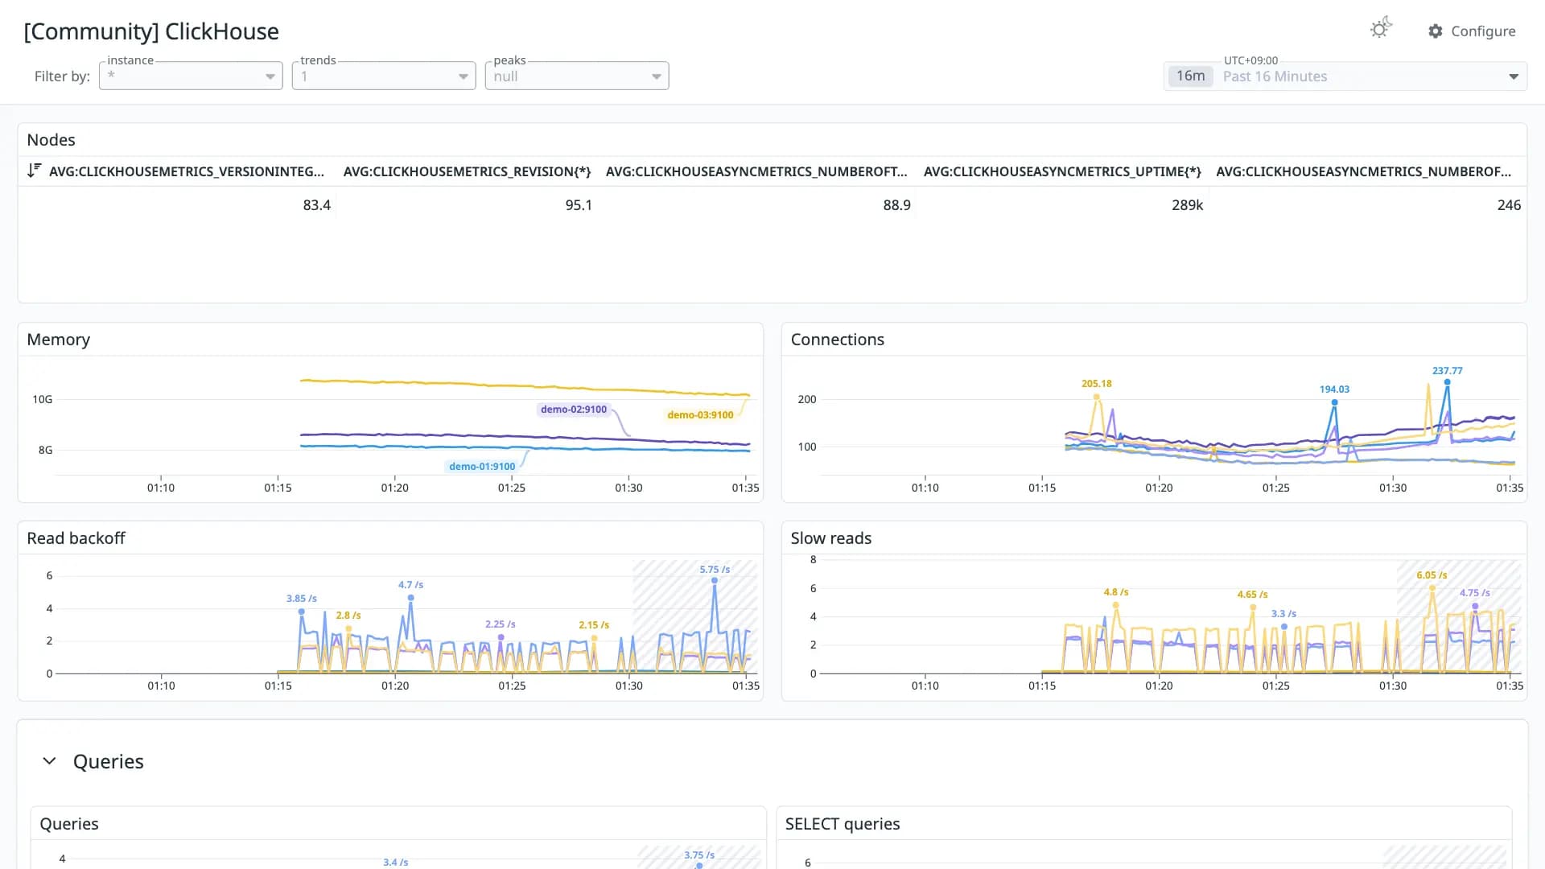Click the 16m time badge

point(1190,76)
